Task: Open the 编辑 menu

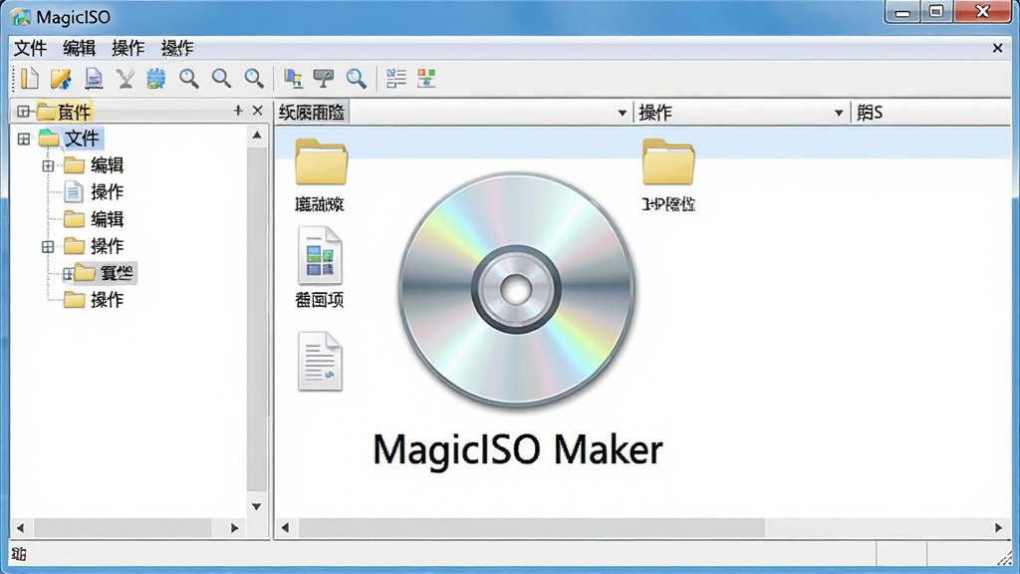Action: [x=80, y=48]
